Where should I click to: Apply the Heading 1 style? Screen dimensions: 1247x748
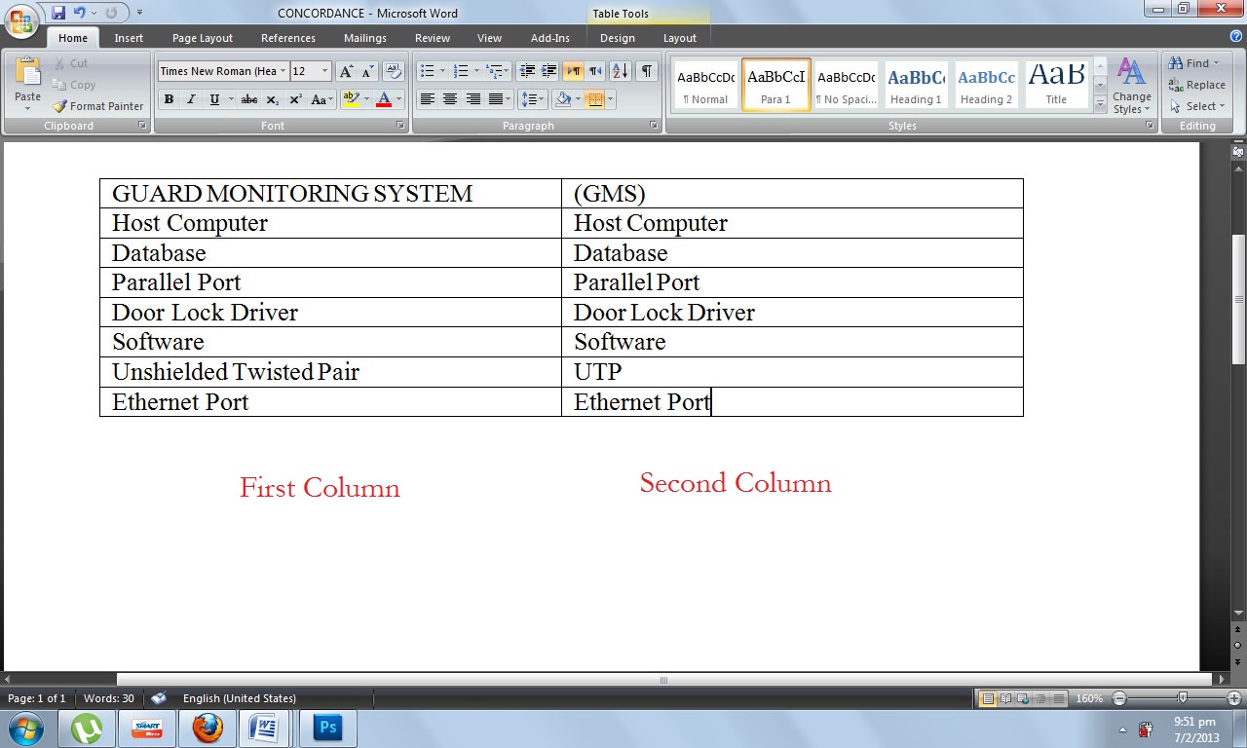[x=915, y=84]
